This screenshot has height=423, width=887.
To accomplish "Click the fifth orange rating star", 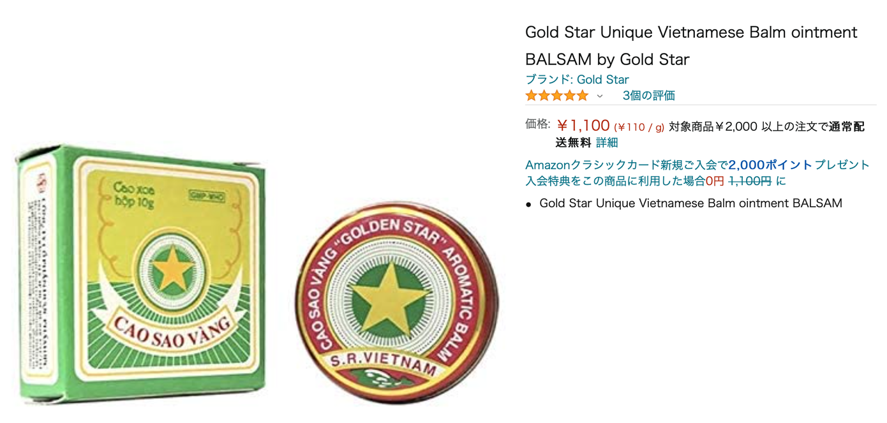I will pos(582,96).
